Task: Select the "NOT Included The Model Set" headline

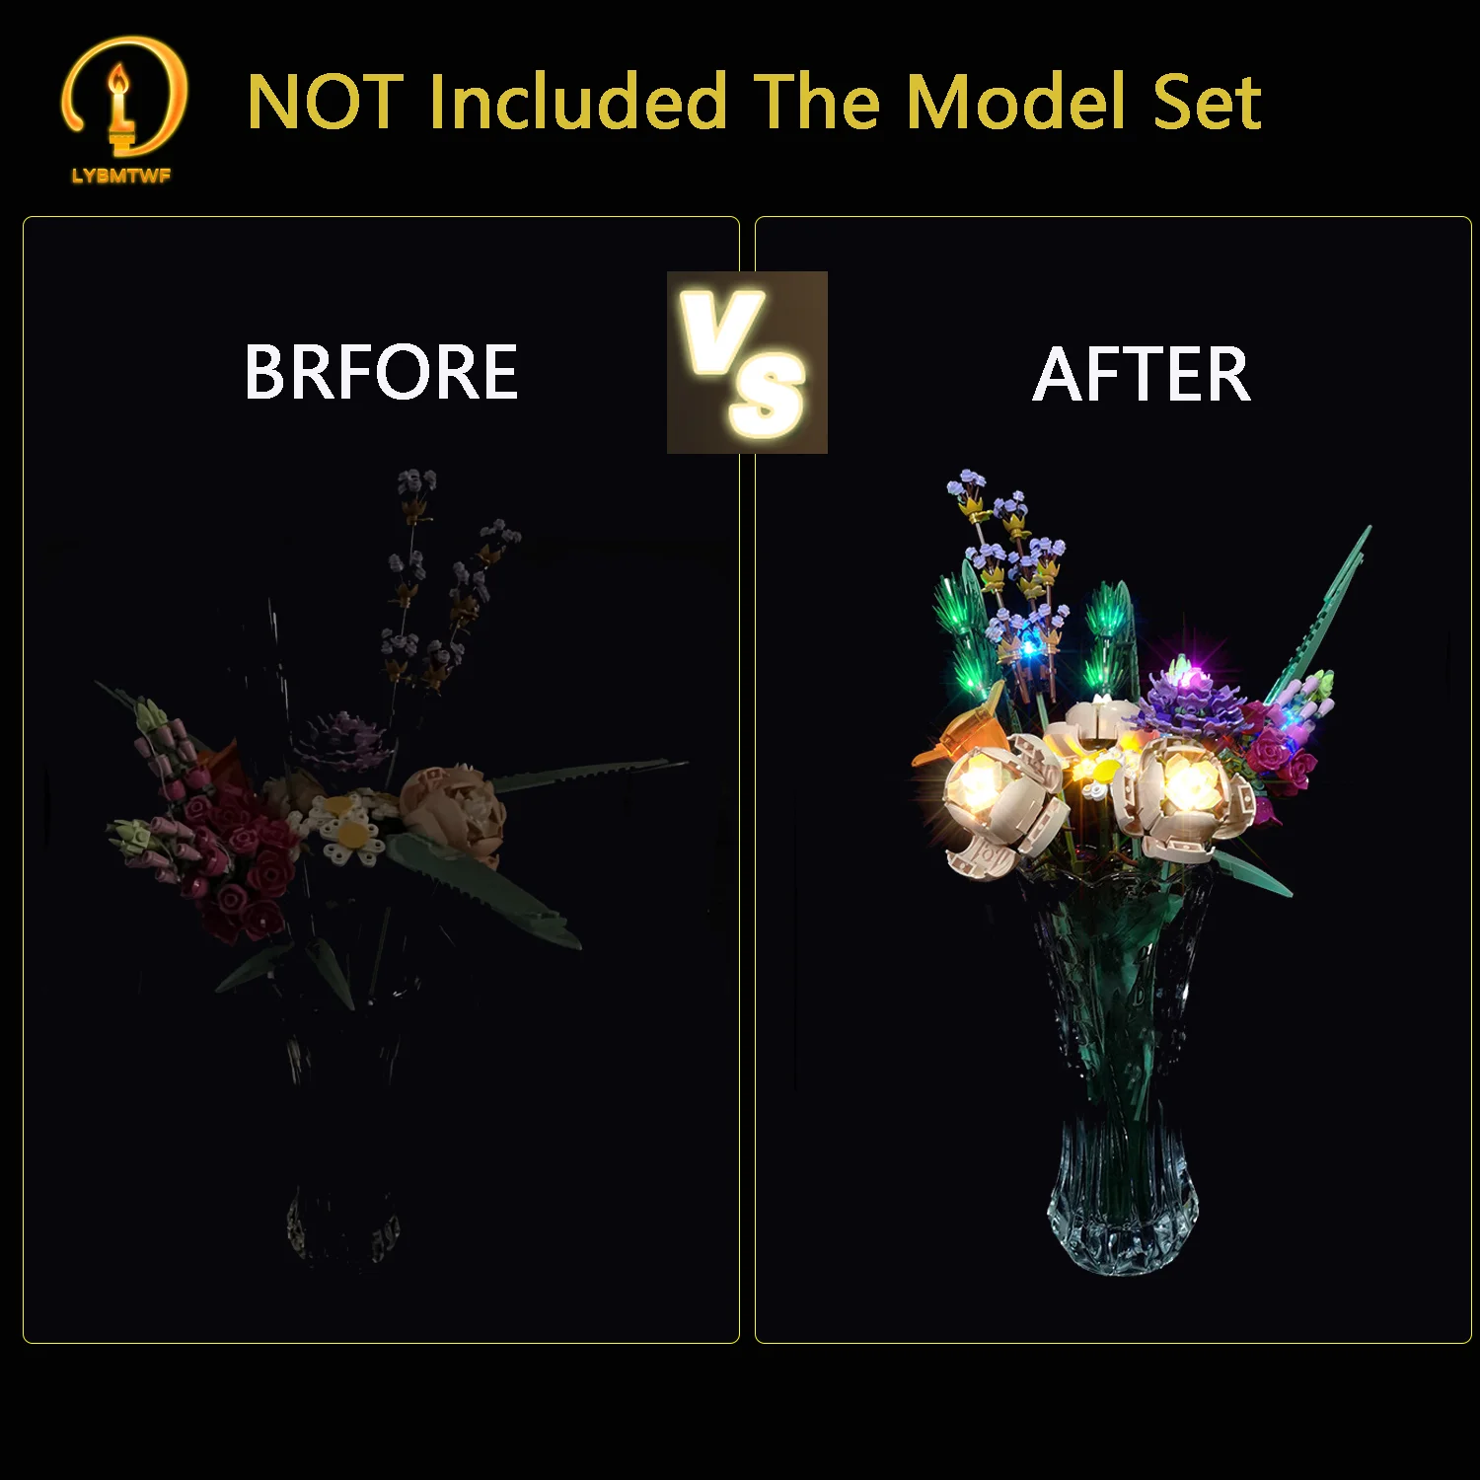Action: coord(754,102)
